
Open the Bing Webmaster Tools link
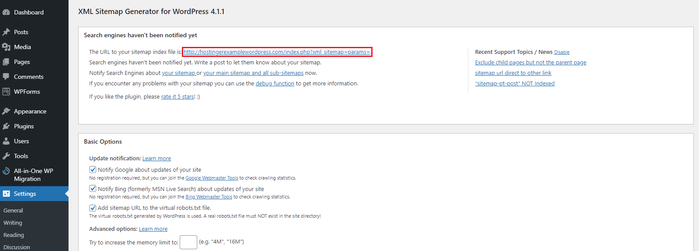click(x=209, y=197)
